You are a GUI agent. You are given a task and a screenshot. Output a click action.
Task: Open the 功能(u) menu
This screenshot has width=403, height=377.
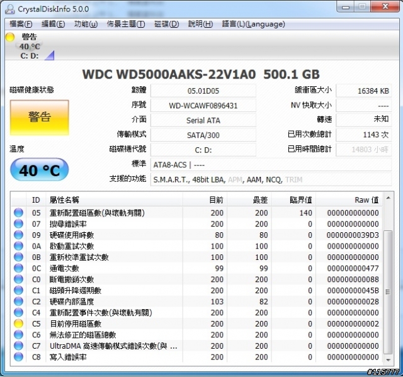point(86,24)
